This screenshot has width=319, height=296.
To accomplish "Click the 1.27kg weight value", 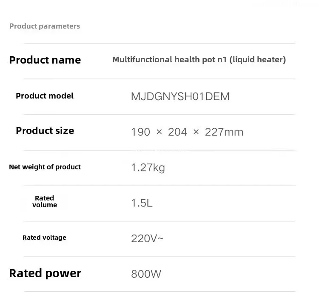I will pyautogui.click(x=148, y=168).
